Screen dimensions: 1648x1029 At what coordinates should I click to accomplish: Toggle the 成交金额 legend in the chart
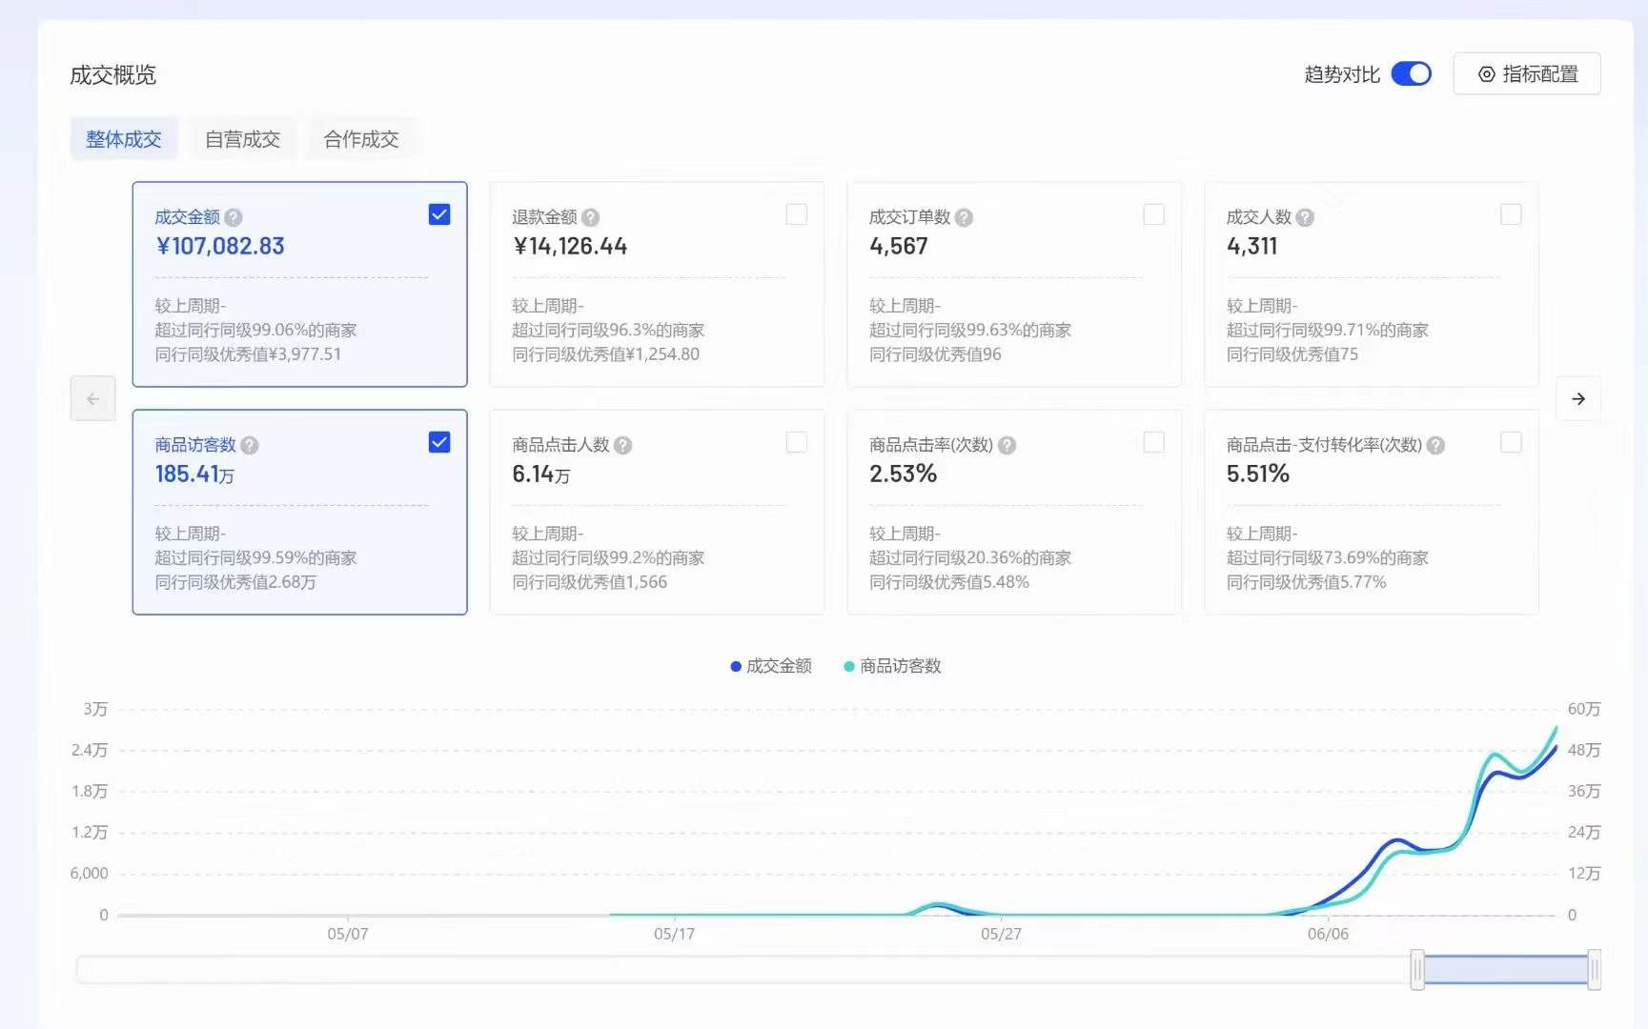[x=770, y=666]
